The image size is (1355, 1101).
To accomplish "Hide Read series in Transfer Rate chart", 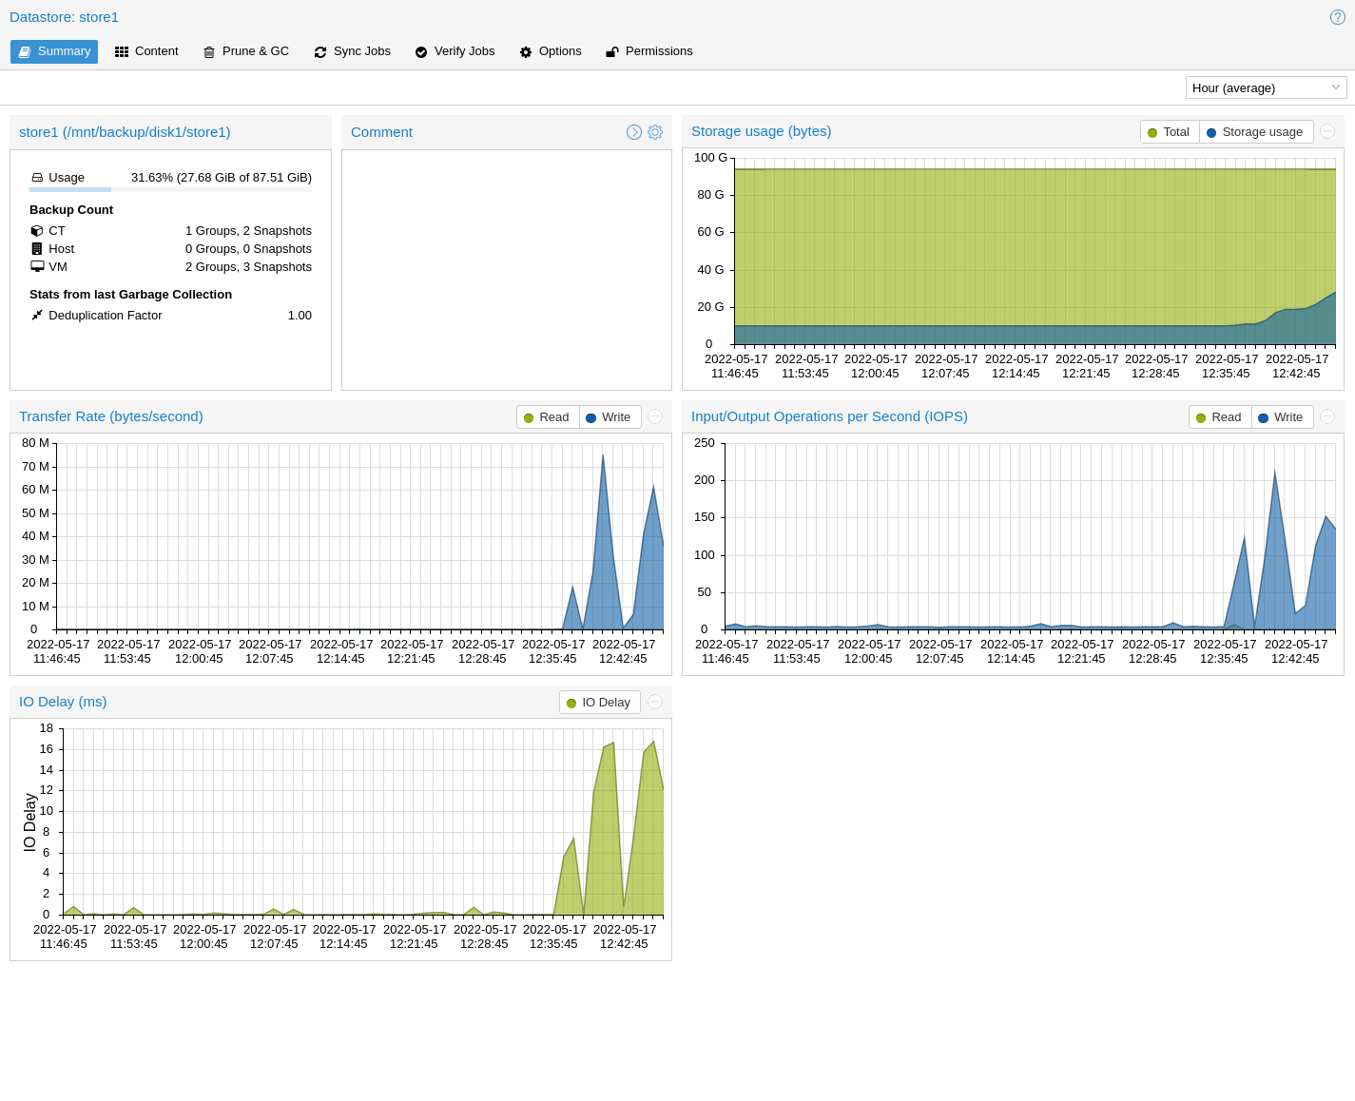I will tap(547, 417).
